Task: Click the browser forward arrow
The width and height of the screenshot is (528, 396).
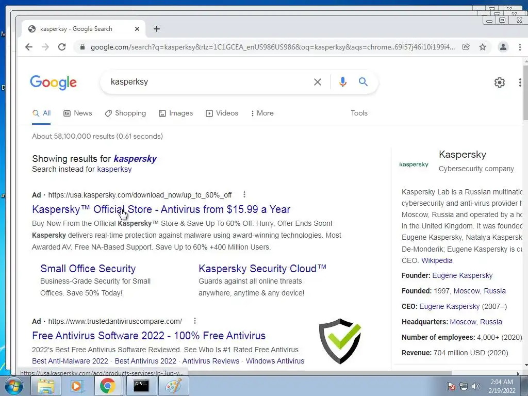Action: [x=45, y=47]
